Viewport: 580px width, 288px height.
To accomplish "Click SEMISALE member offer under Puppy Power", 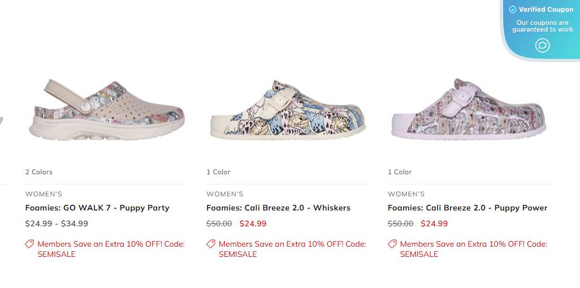I will 474,249.
